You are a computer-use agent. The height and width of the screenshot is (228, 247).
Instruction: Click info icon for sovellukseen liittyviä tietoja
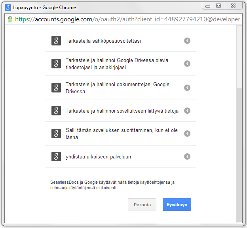[187, 111]
